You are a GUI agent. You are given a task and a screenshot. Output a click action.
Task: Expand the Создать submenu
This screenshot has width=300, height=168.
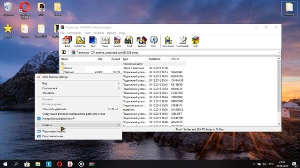tap(78, 125)
